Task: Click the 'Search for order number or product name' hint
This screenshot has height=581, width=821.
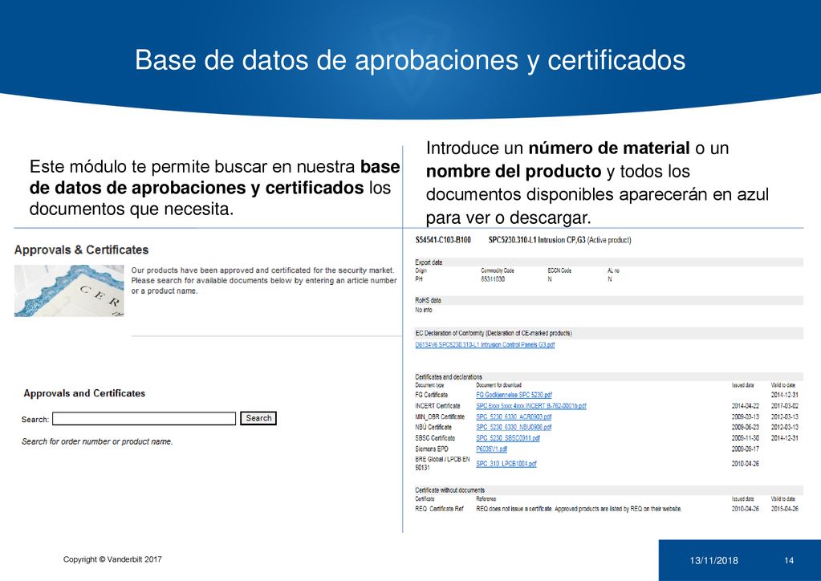Action: (97, 441)
